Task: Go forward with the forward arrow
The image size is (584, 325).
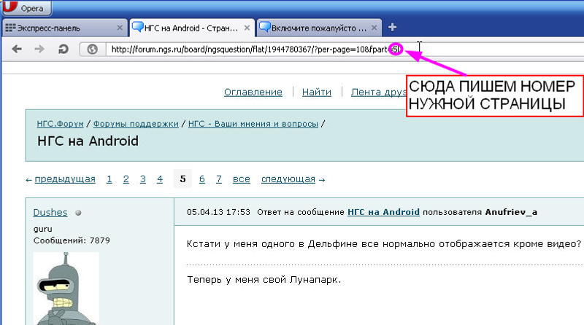Action: (x=39, y=49)
